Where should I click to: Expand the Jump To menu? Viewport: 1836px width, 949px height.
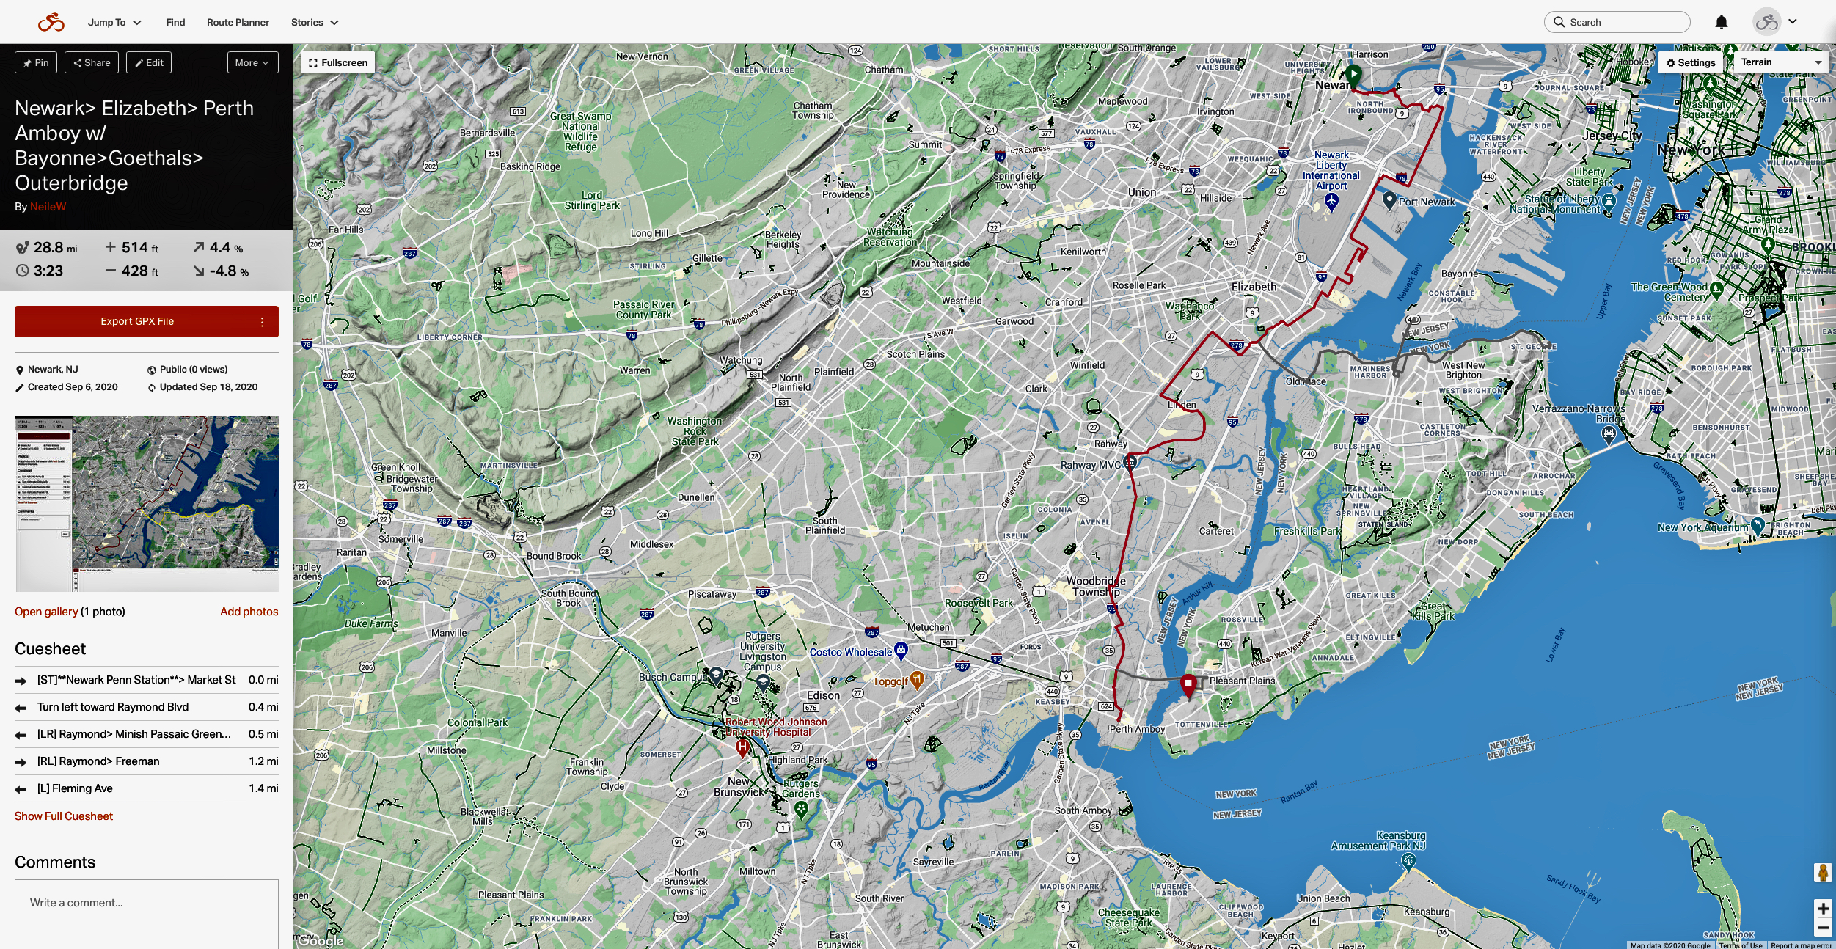[x=114, y=22]
